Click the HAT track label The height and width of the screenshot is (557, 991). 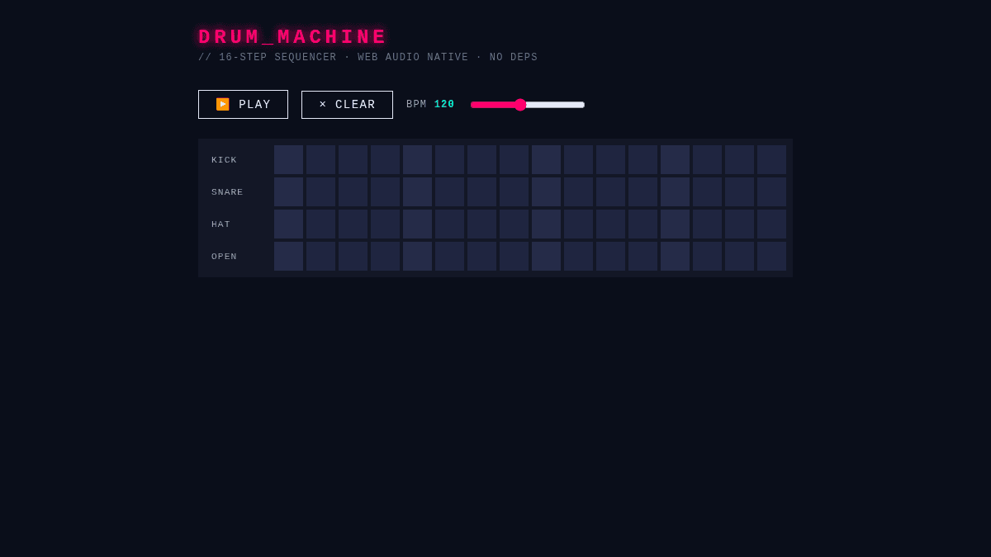(220, 224)
